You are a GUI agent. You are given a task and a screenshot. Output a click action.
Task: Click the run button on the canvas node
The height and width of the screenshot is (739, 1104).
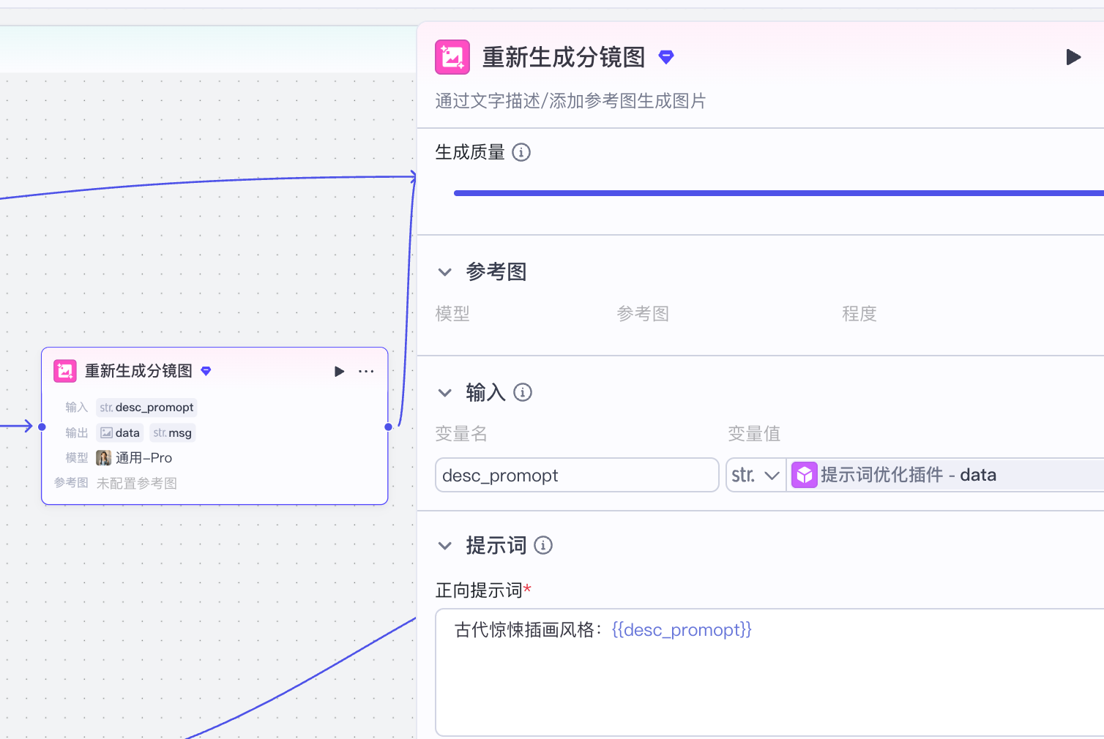pyautogui.click(x=339, y=371)
